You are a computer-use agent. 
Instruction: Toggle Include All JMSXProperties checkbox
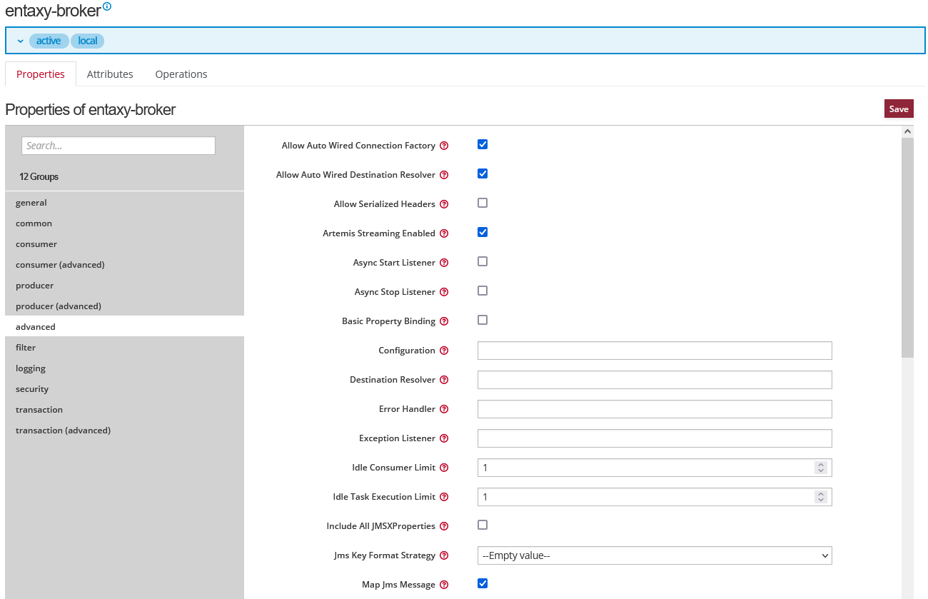pos(483,525)
